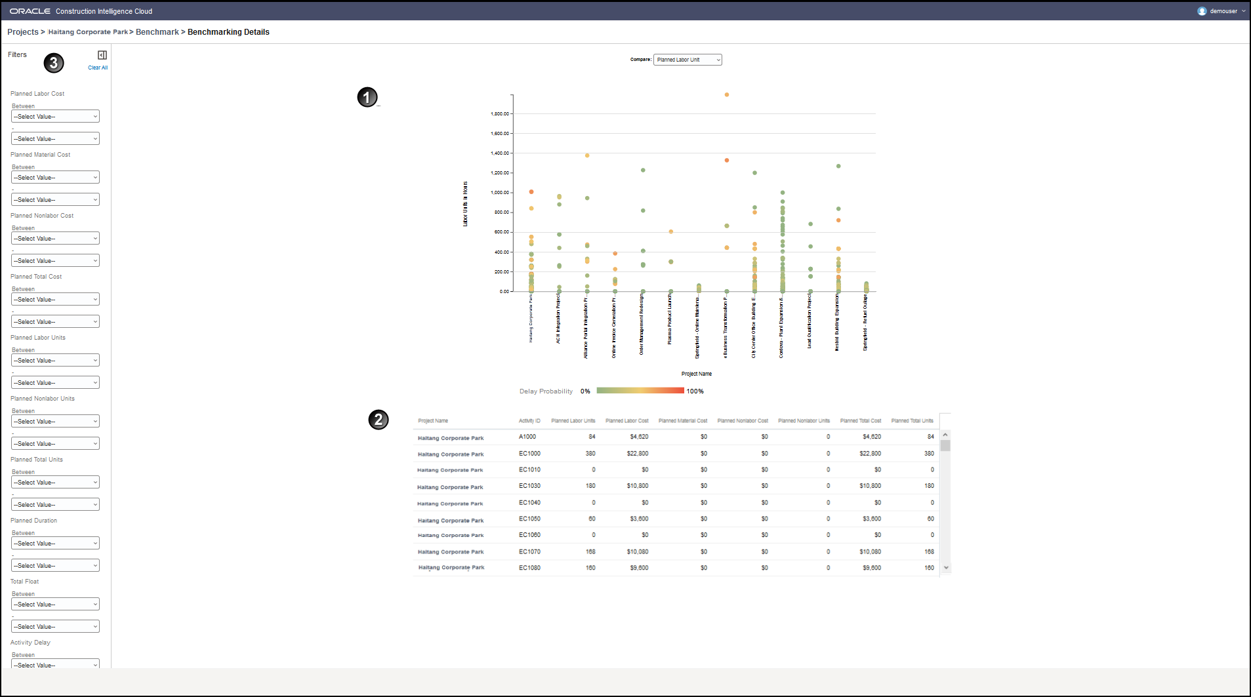Open the Planned Total Cost Between dropdown
Viewport: 1251px width, 697px height.
(x=55, y=299)
